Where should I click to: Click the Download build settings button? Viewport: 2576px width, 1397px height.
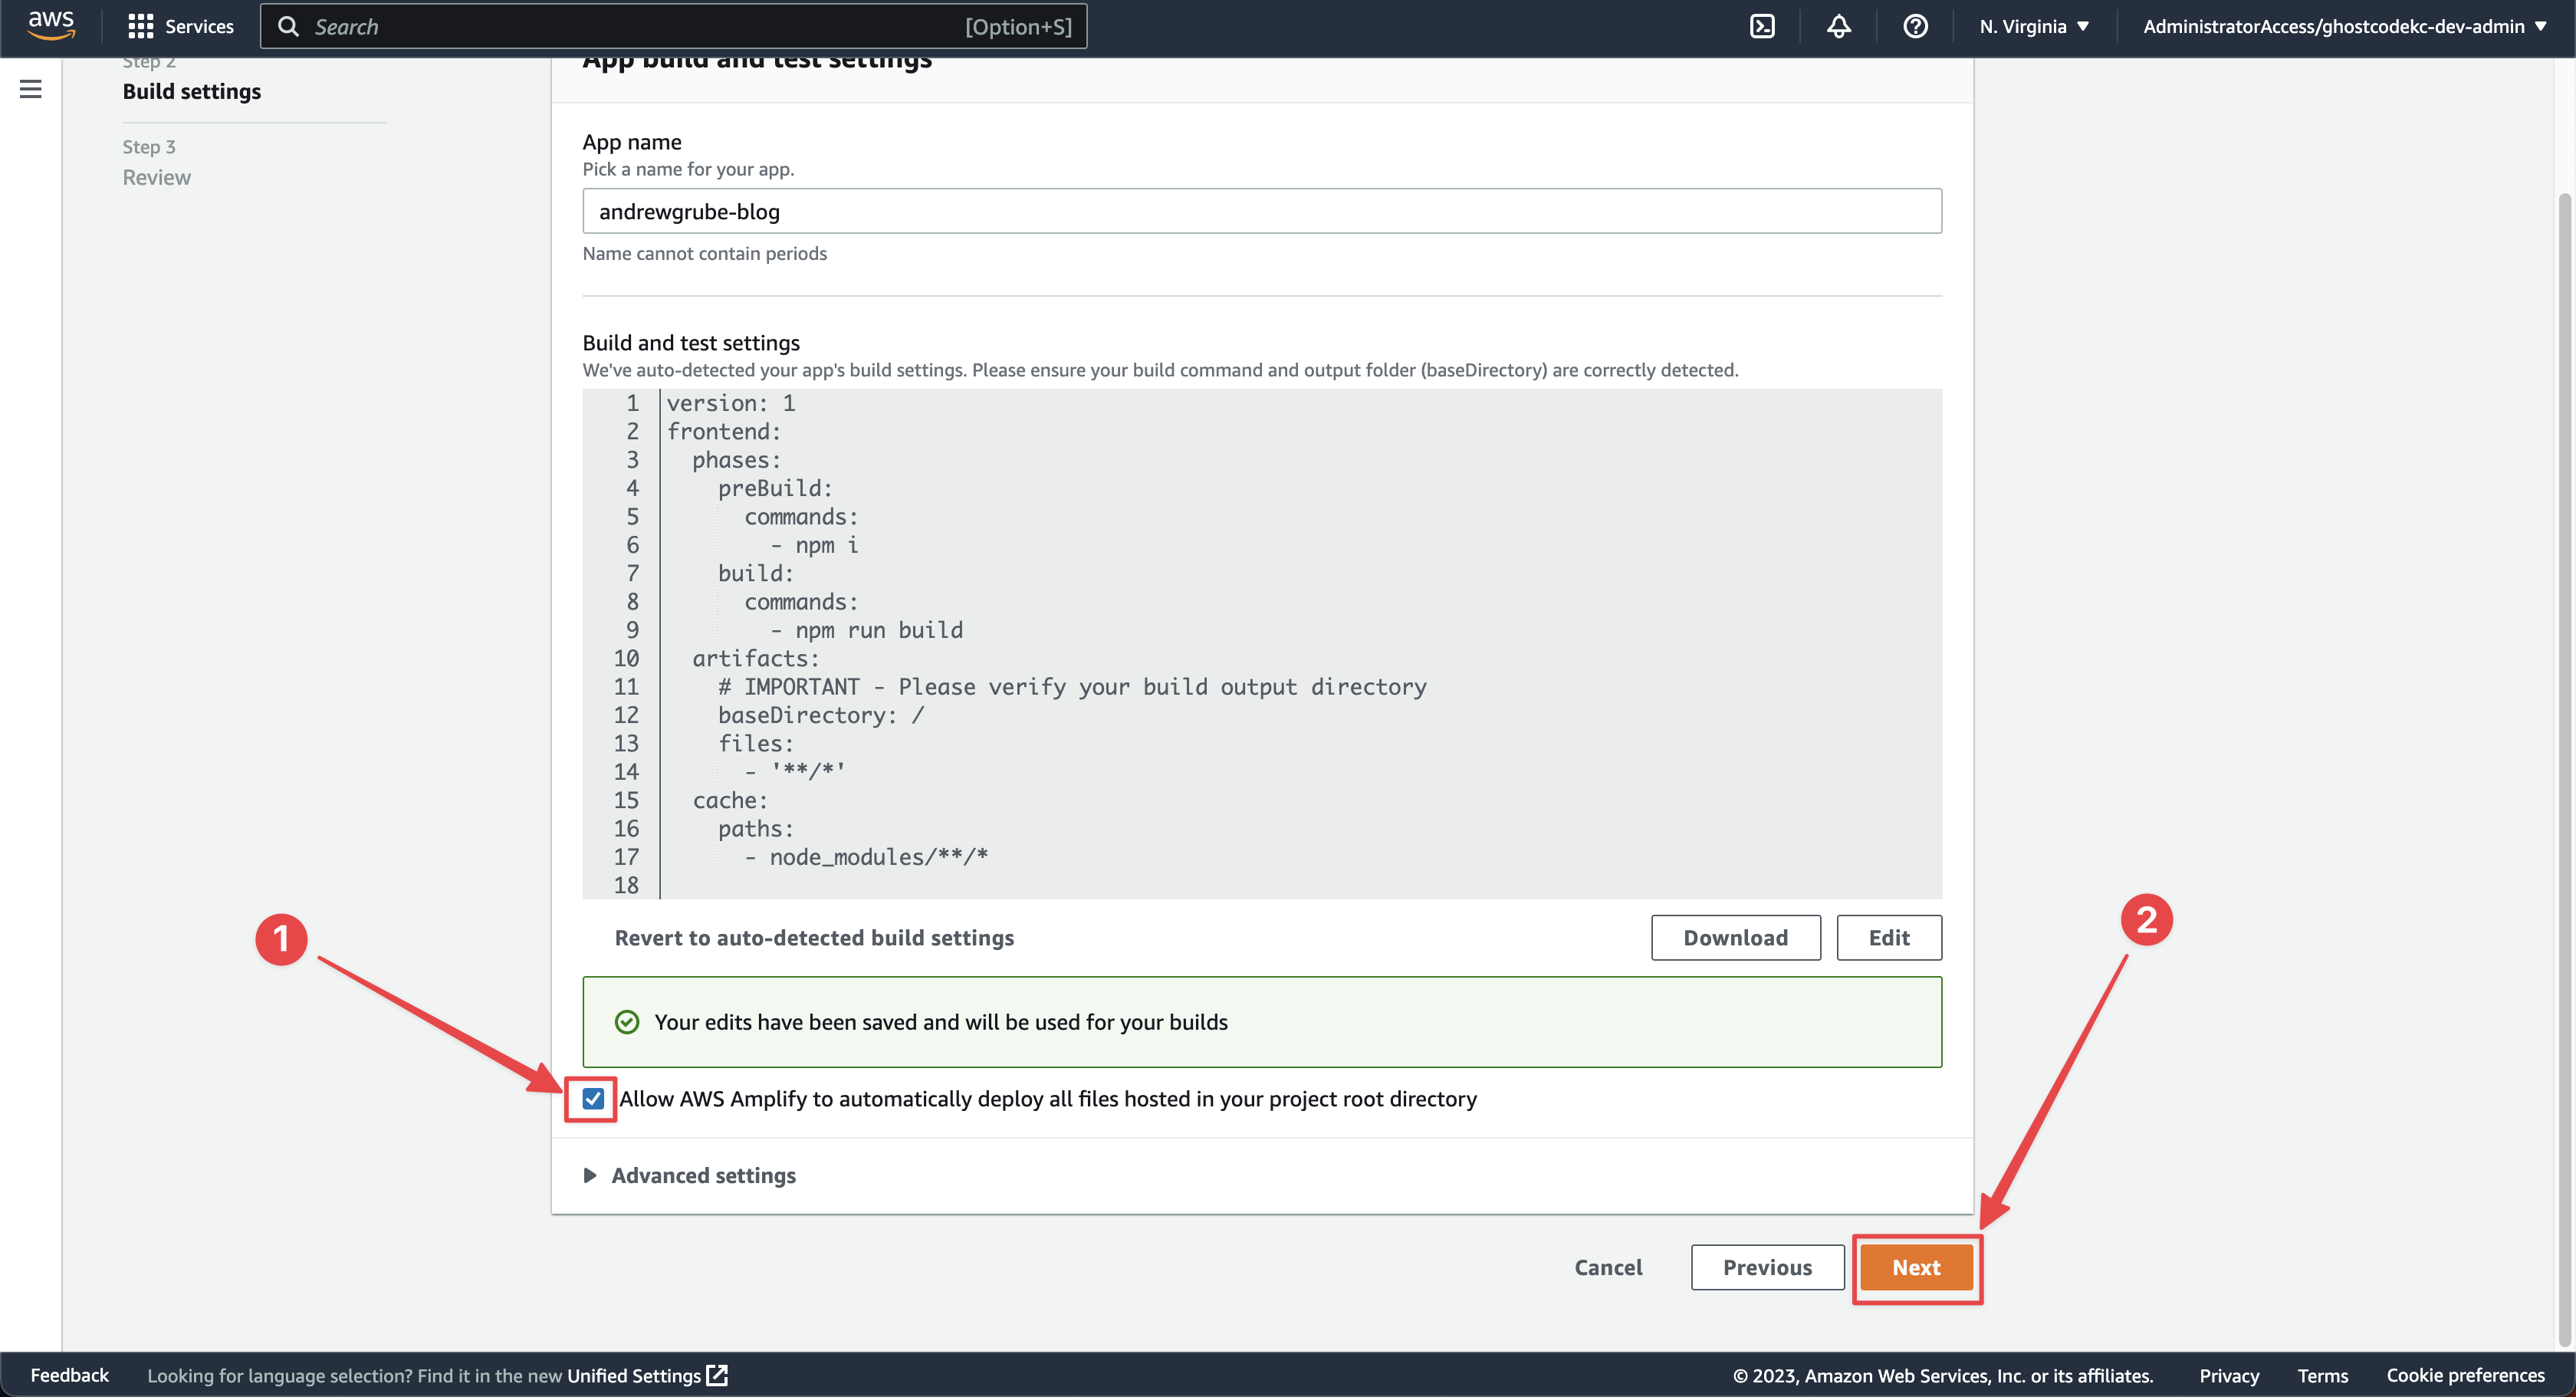pyautogui.click(x=1733, y=938)
